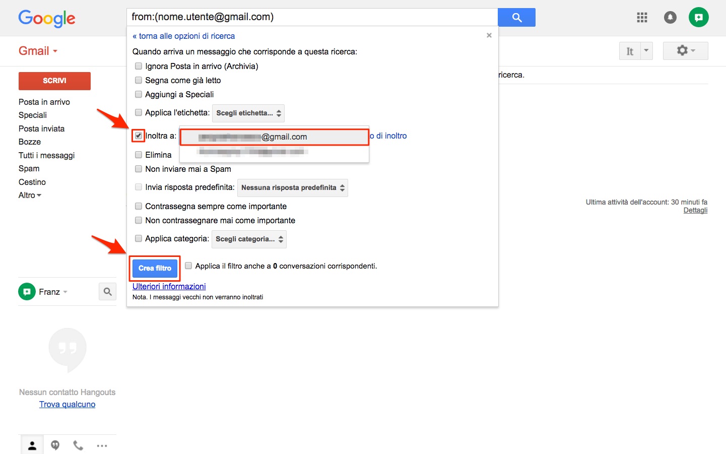
Task: Click the Franz Hangouts avatar icon
Action: [27, 292]
